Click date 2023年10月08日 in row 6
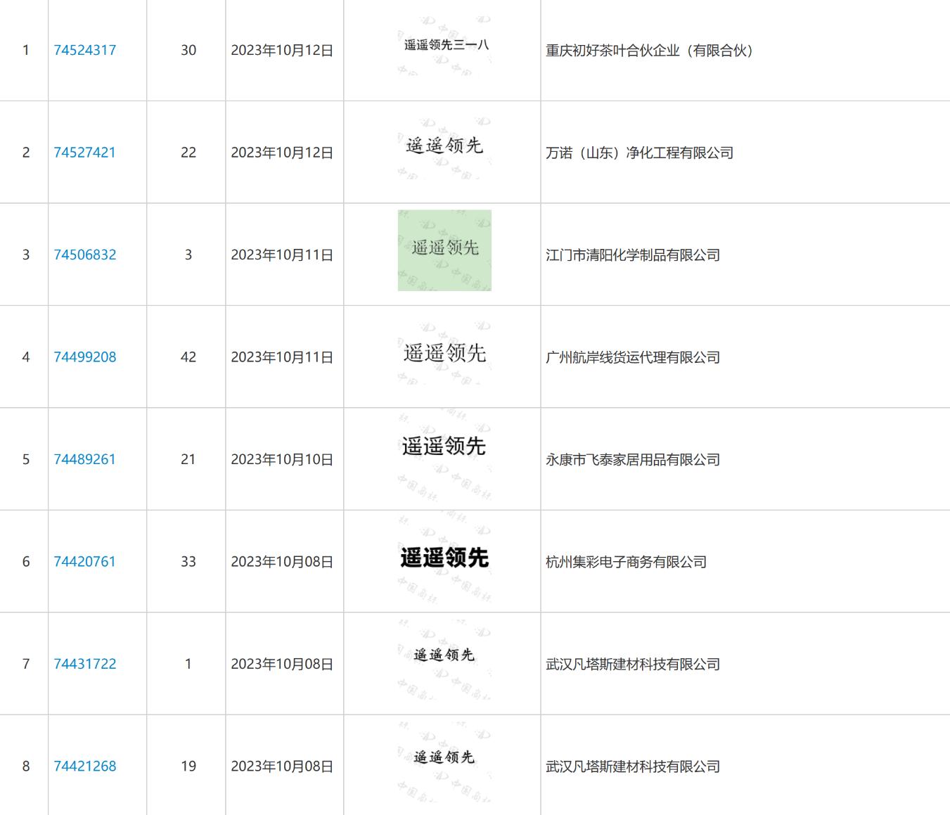This screenshot has width=950, height=815. (x=282, y=562)
